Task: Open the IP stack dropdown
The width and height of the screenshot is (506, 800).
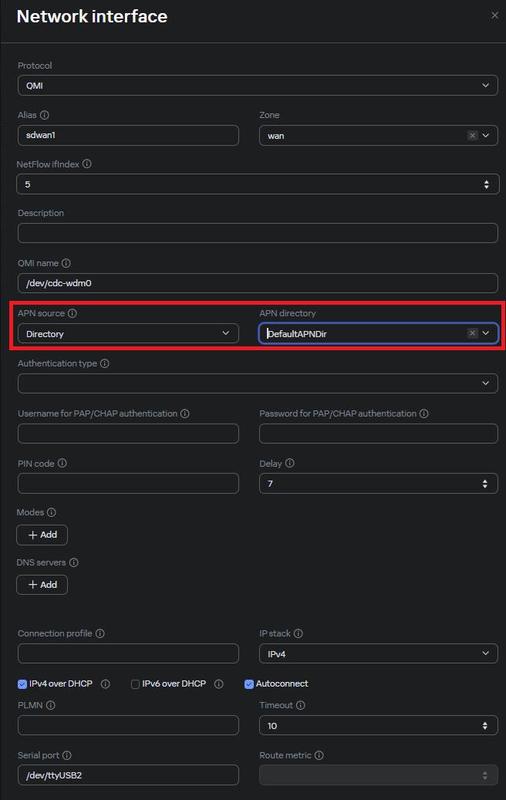Action: pos(378,653)
